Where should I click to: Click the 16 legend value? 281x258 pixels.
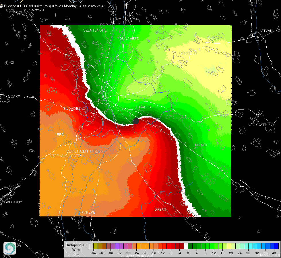point(222,253)
